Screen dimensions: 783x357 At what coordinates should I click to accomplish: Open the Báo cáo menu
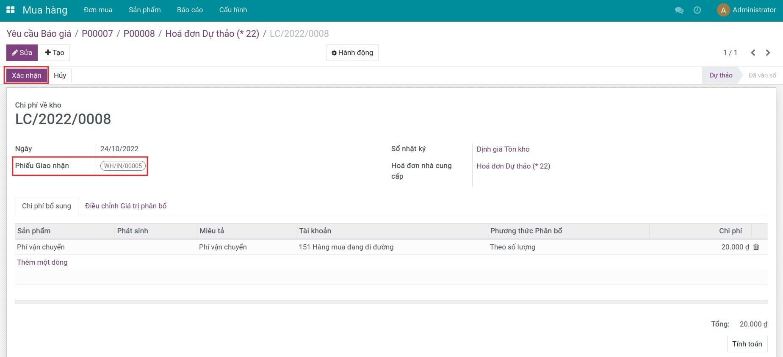[190, 10]
